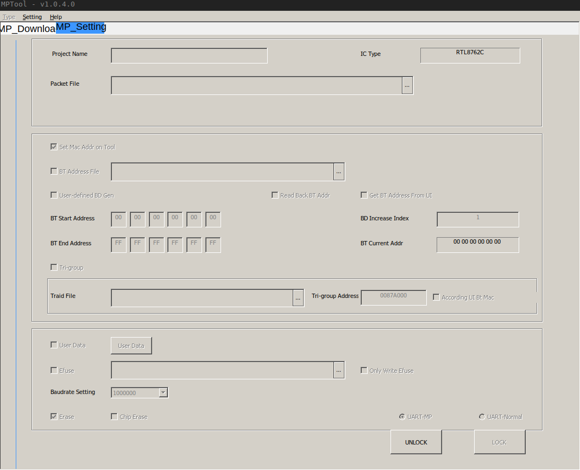Click the IC Type field showing RTL8762C
Screen dimensions: 580x470
coord(470,55)
